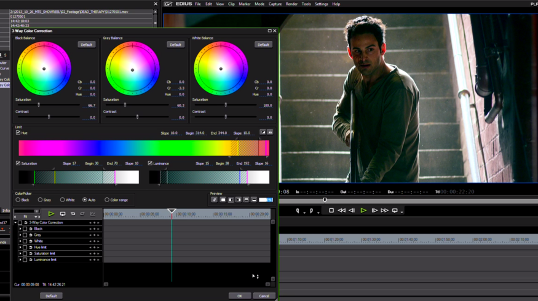
Task: Click the Set In point icon
Action: tap(298, 211)
